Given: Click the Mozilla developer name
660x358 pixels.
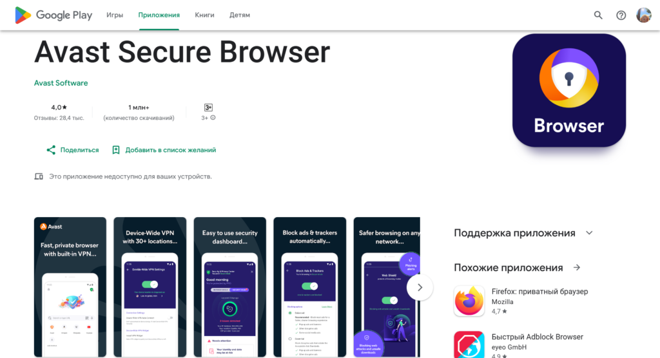Looking at the screenshot, I should click(503, 302).
